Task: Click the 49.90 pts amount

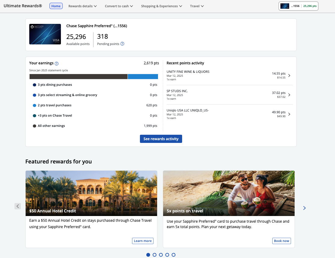Action: (x=279, y=112)
